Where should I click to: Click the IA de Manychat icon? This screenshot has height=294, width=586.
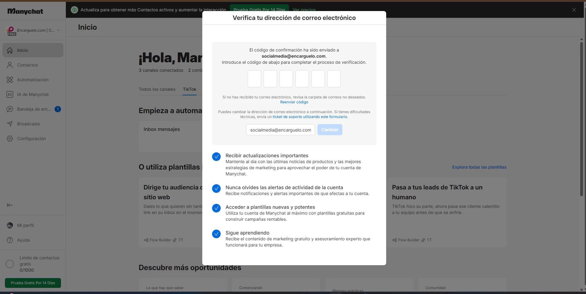(10, 94)
